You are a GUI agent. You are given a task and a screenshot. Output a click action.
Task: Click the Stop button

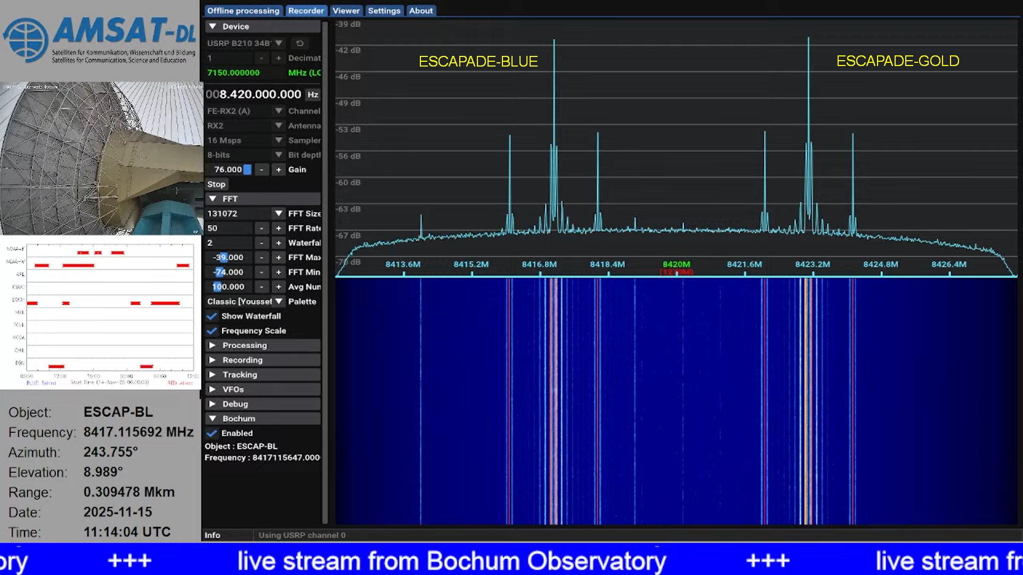pyautogui.click(x=216, y=184)
